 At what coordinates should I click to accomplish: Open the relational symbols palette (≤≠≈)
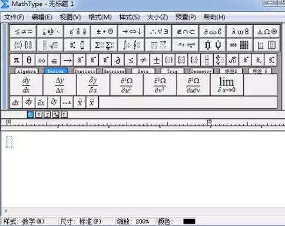point(23,31)
